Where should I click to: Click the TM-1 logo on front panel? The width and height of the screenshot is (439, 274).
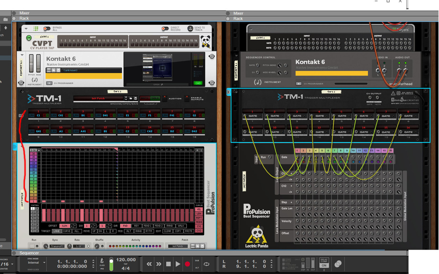[45, 99]
